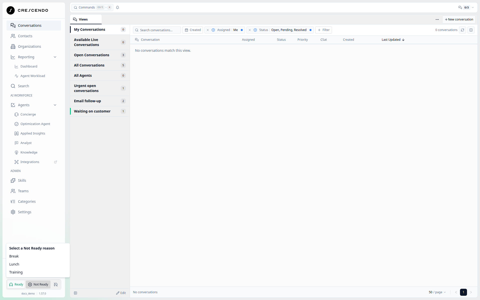Open Categories page
The image size is (480, 300).
tap(34, 201)
